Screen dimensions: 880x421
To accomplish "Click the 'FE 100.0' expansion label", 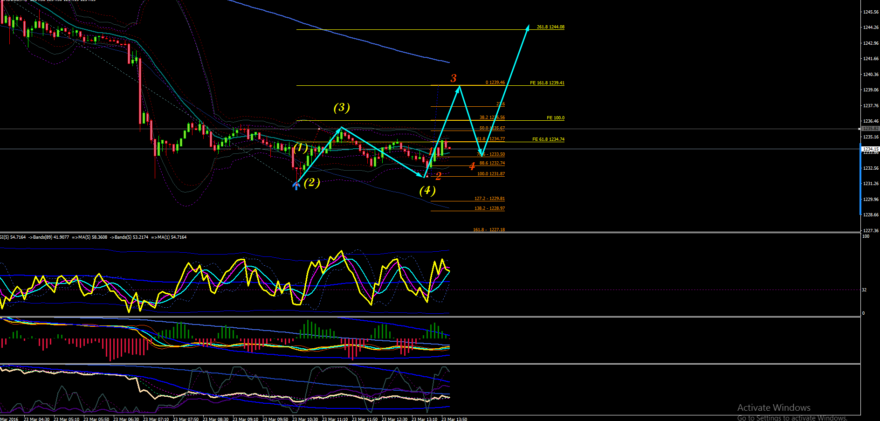I will [x=556, y=118].
